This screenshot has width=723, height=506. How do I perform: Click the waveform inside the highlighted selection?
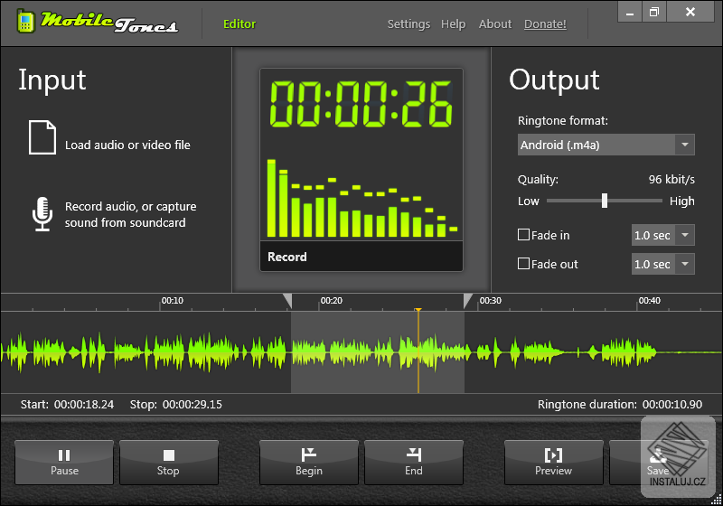(x=377, y=352)
